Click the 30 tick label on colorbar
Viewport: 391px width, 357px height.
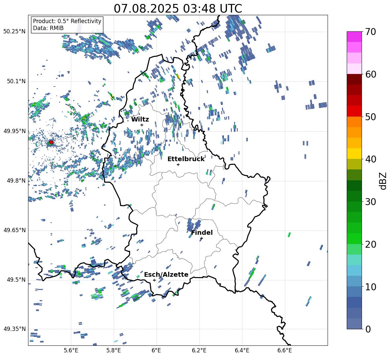pos(370,202)
